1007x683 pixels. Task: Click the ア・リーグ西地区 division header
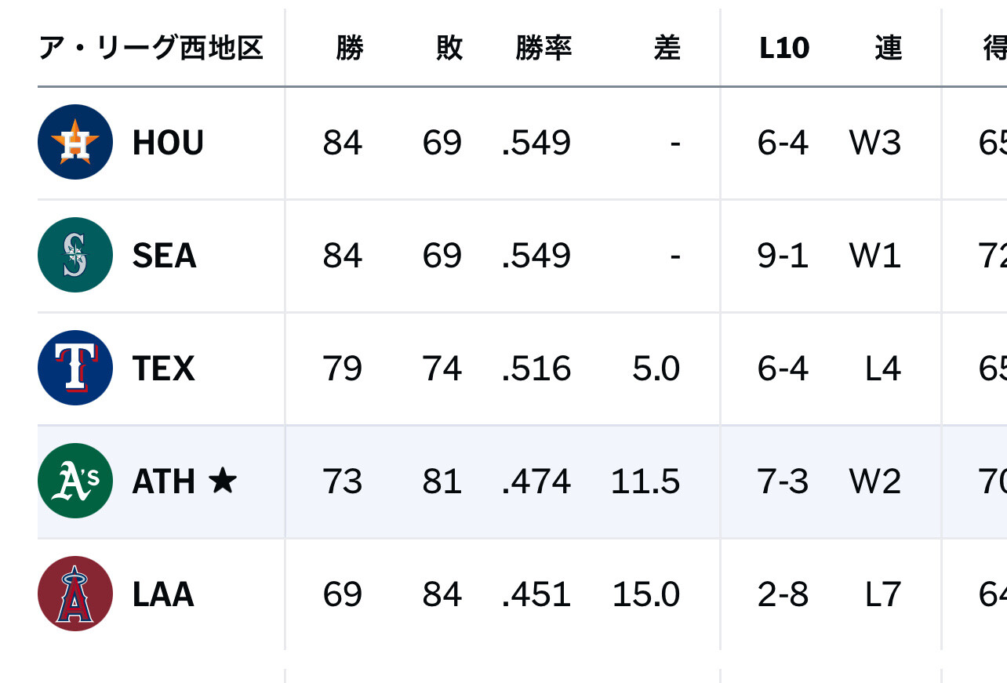point(151,49)
